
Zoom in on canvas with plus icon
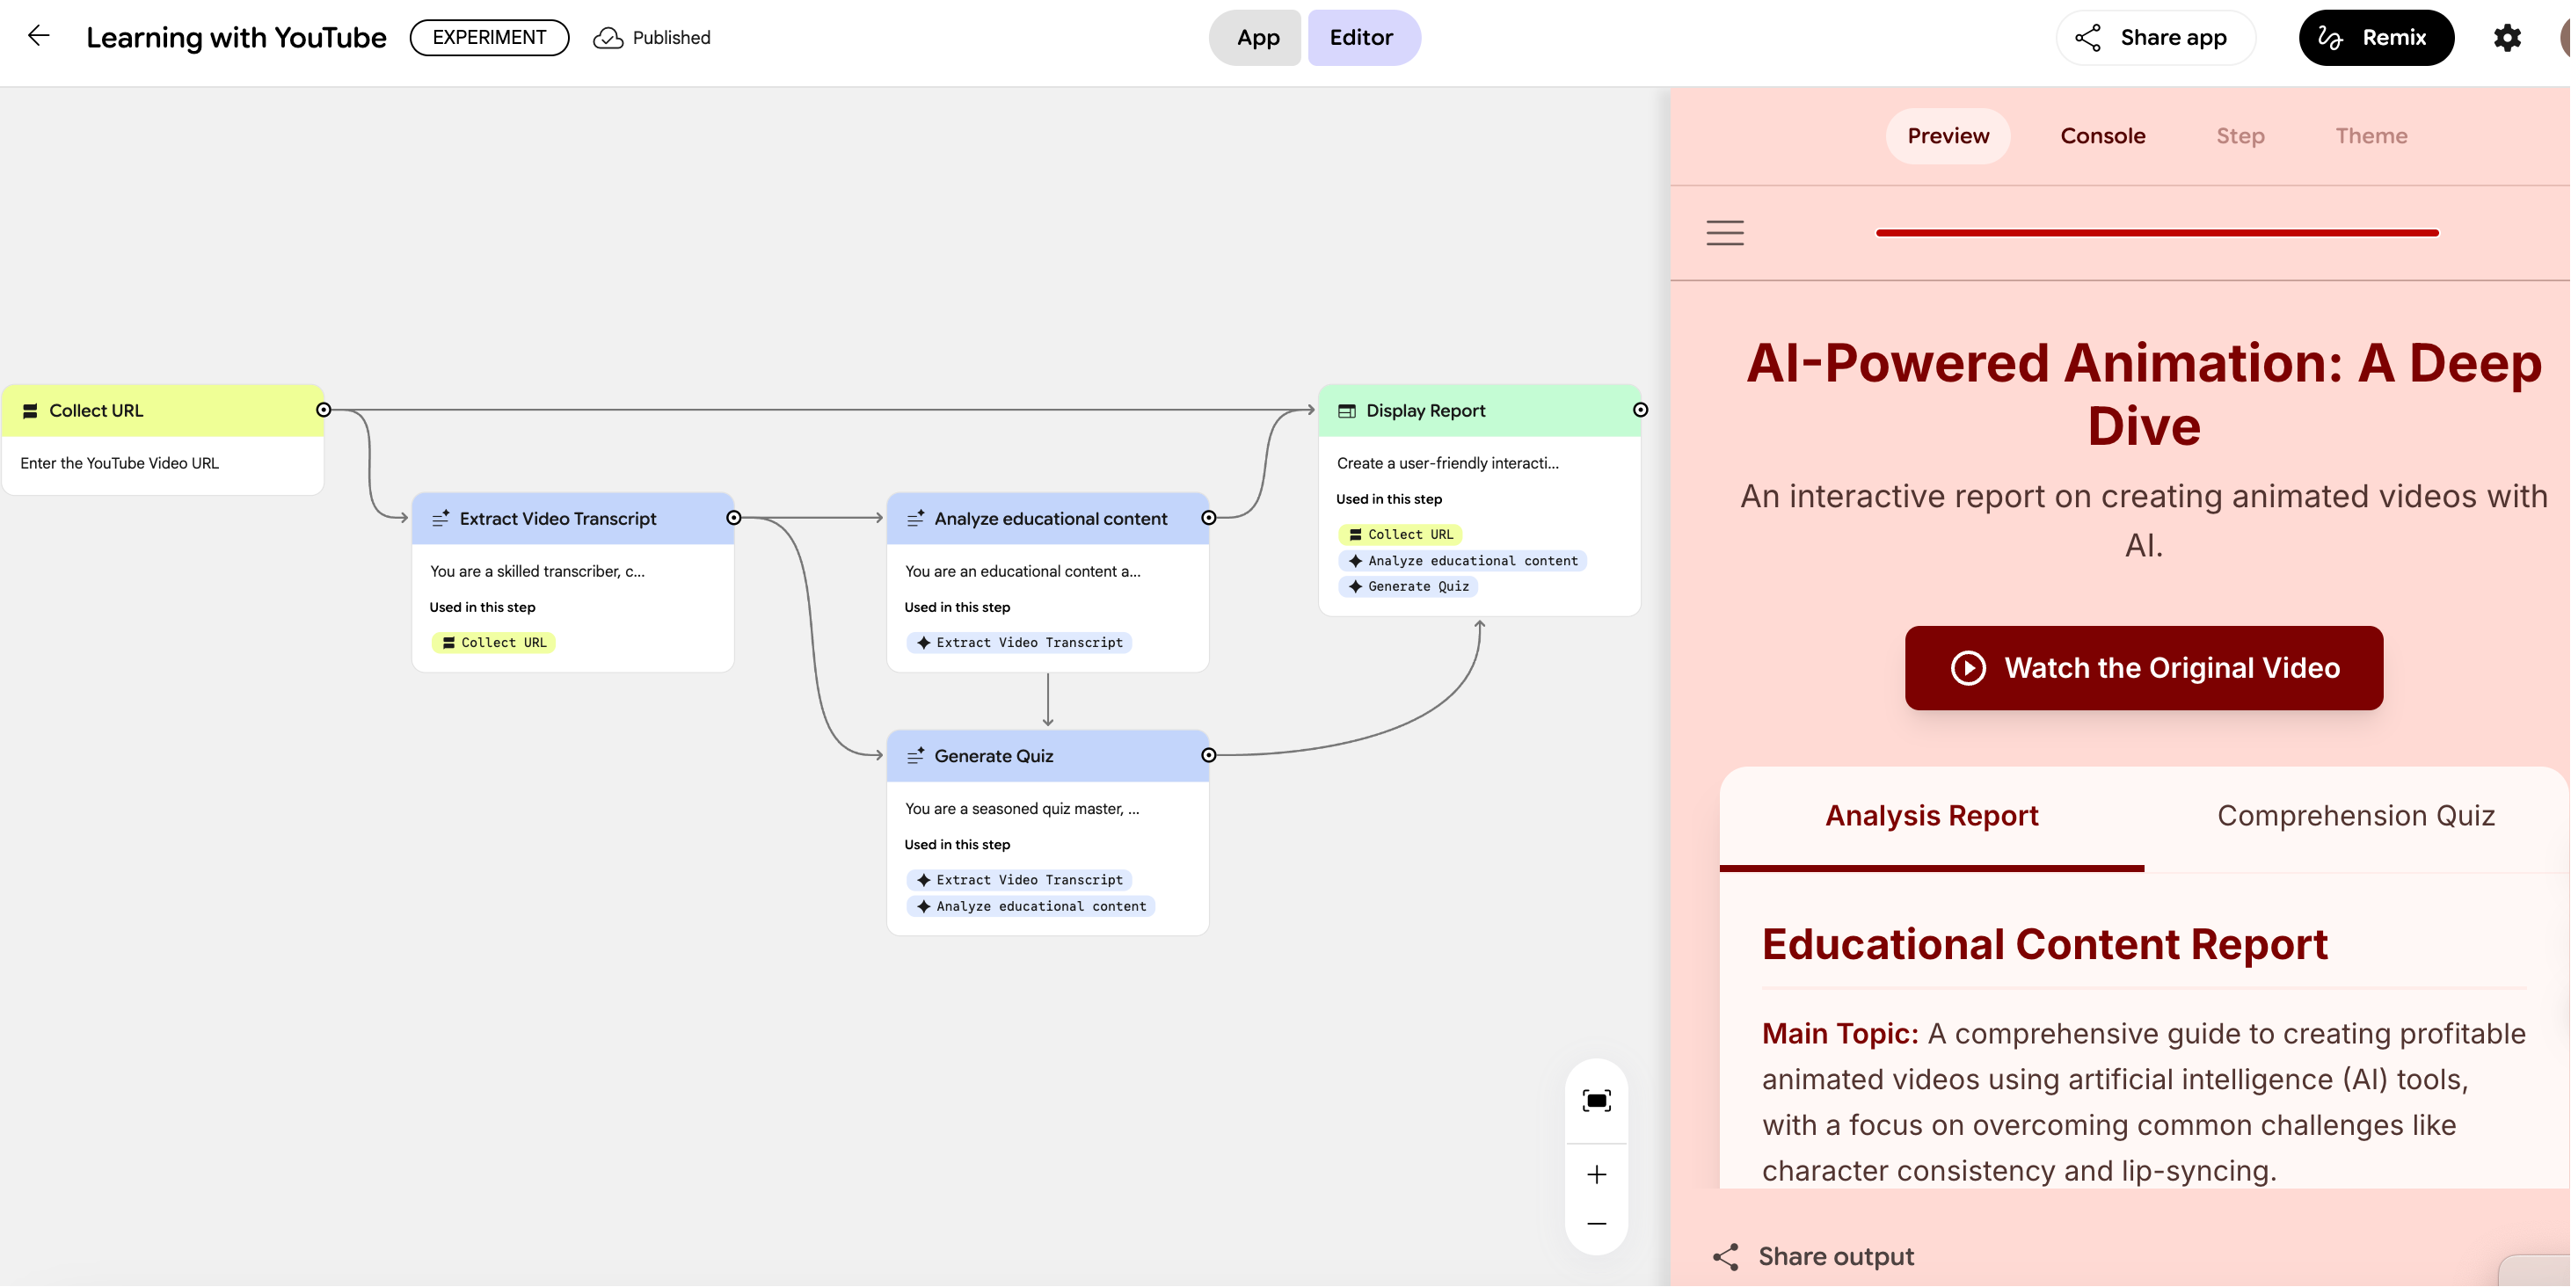point(1596,1174)
